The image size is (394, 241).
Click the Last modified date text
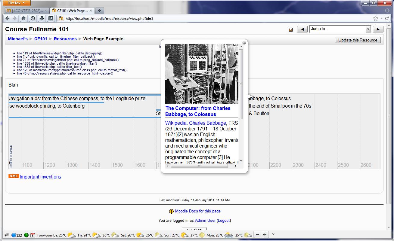pos(194,200)
